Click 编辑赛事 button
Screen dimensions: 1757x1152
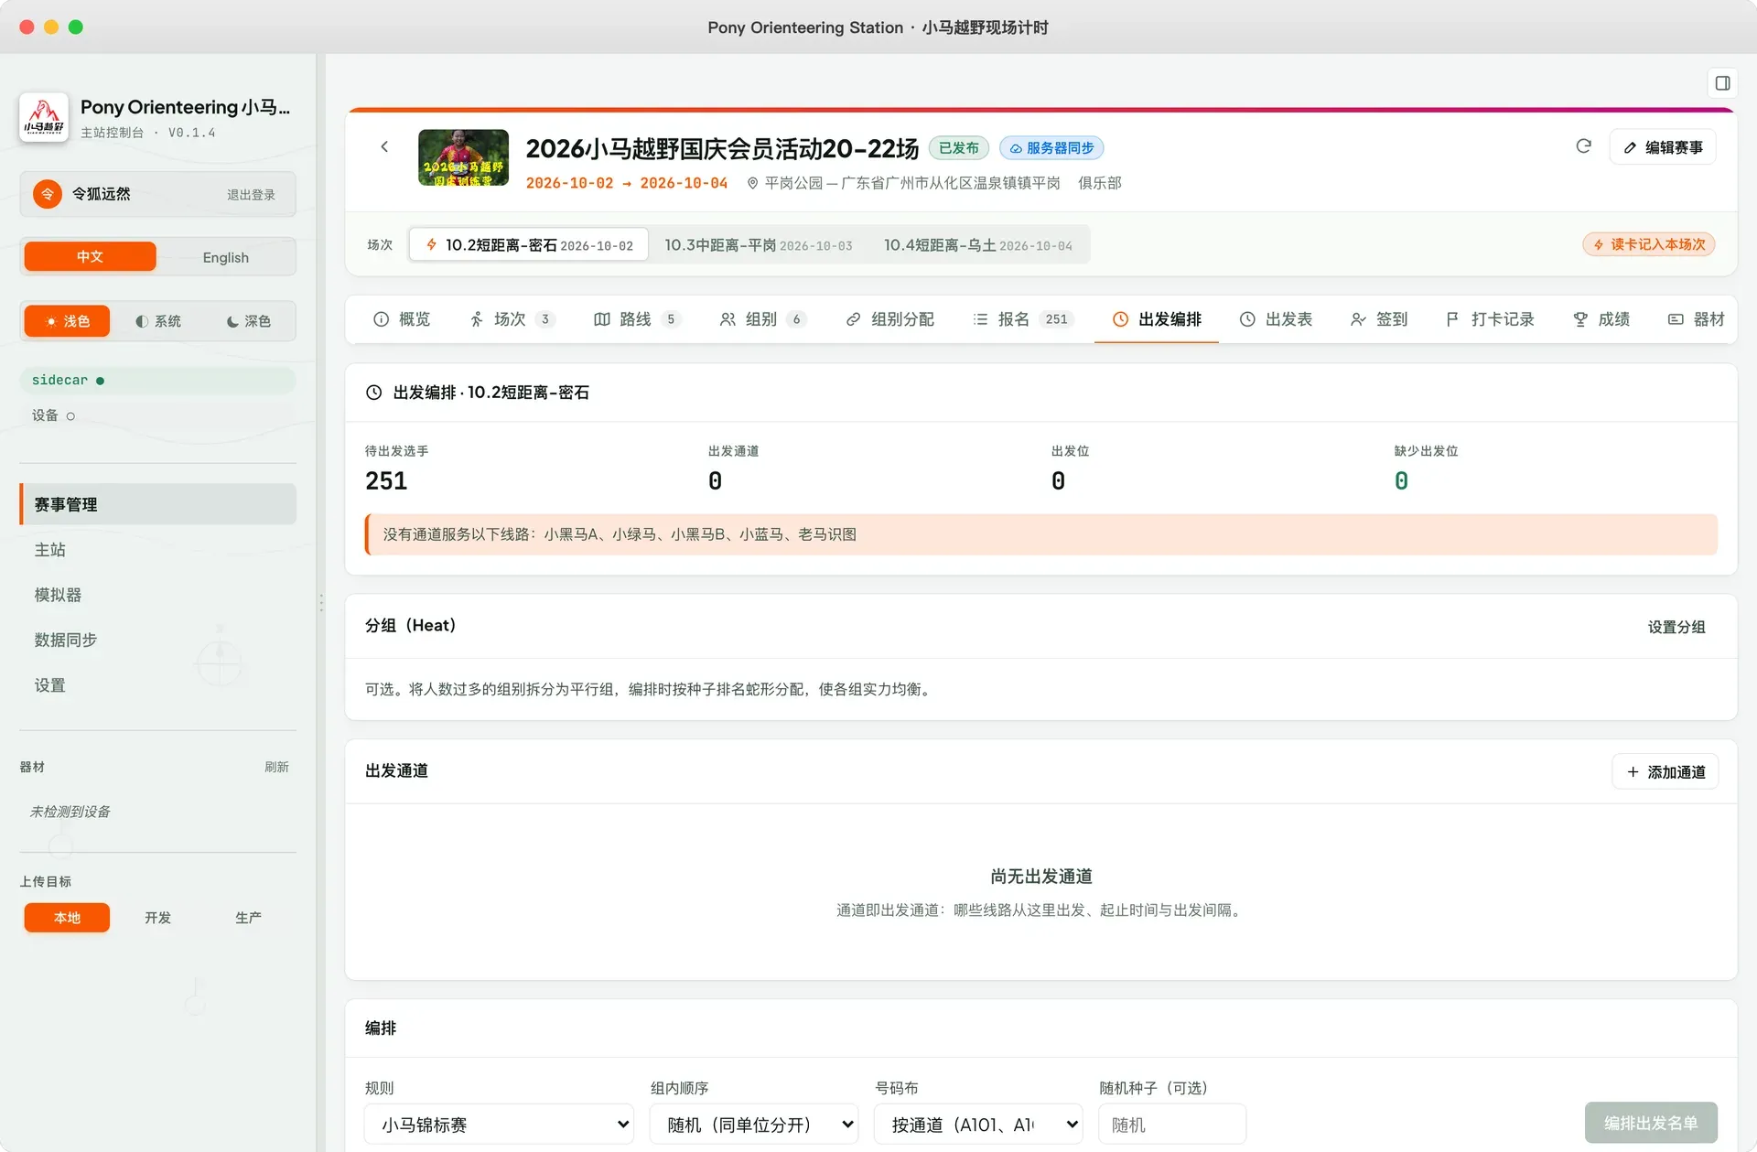[1663, 147]
